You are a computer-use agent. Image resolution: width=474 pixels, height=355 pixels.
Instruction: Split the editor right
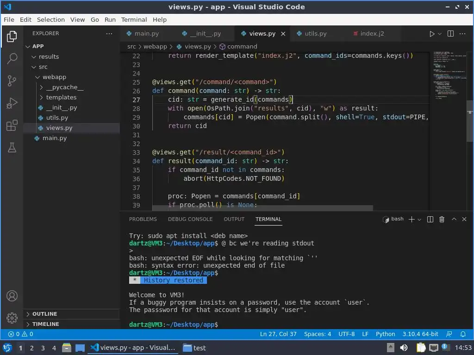pos(450,33)
